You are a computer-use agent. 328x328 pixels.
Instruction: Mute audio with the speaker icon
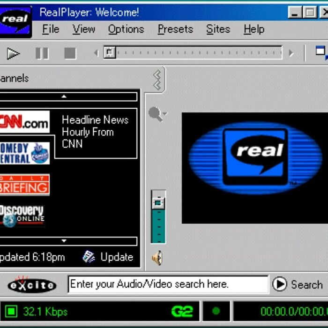tap(157, 258)
